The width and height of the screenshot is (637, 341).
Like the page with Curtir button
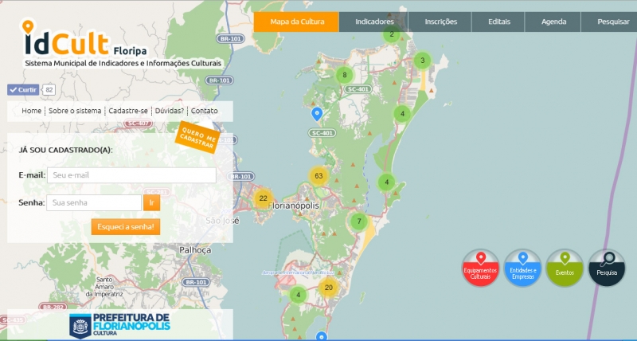click(x=23, y=90)
